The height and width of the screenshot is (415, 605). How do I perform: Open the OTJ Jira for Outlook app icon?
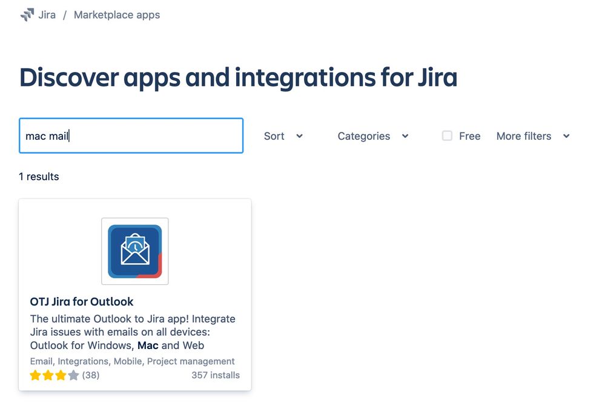tap(134, 251)
